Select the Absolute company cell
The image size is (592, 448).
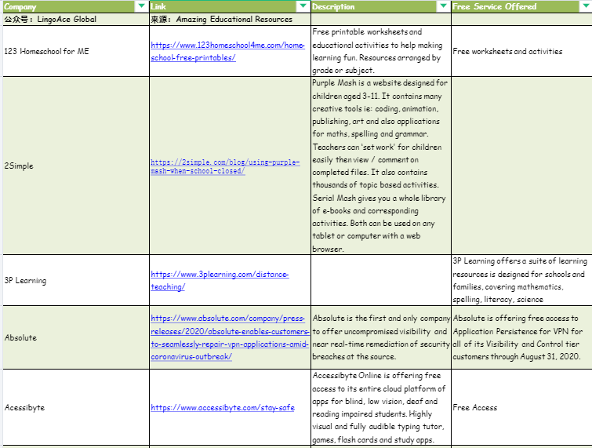pos(76,337)
